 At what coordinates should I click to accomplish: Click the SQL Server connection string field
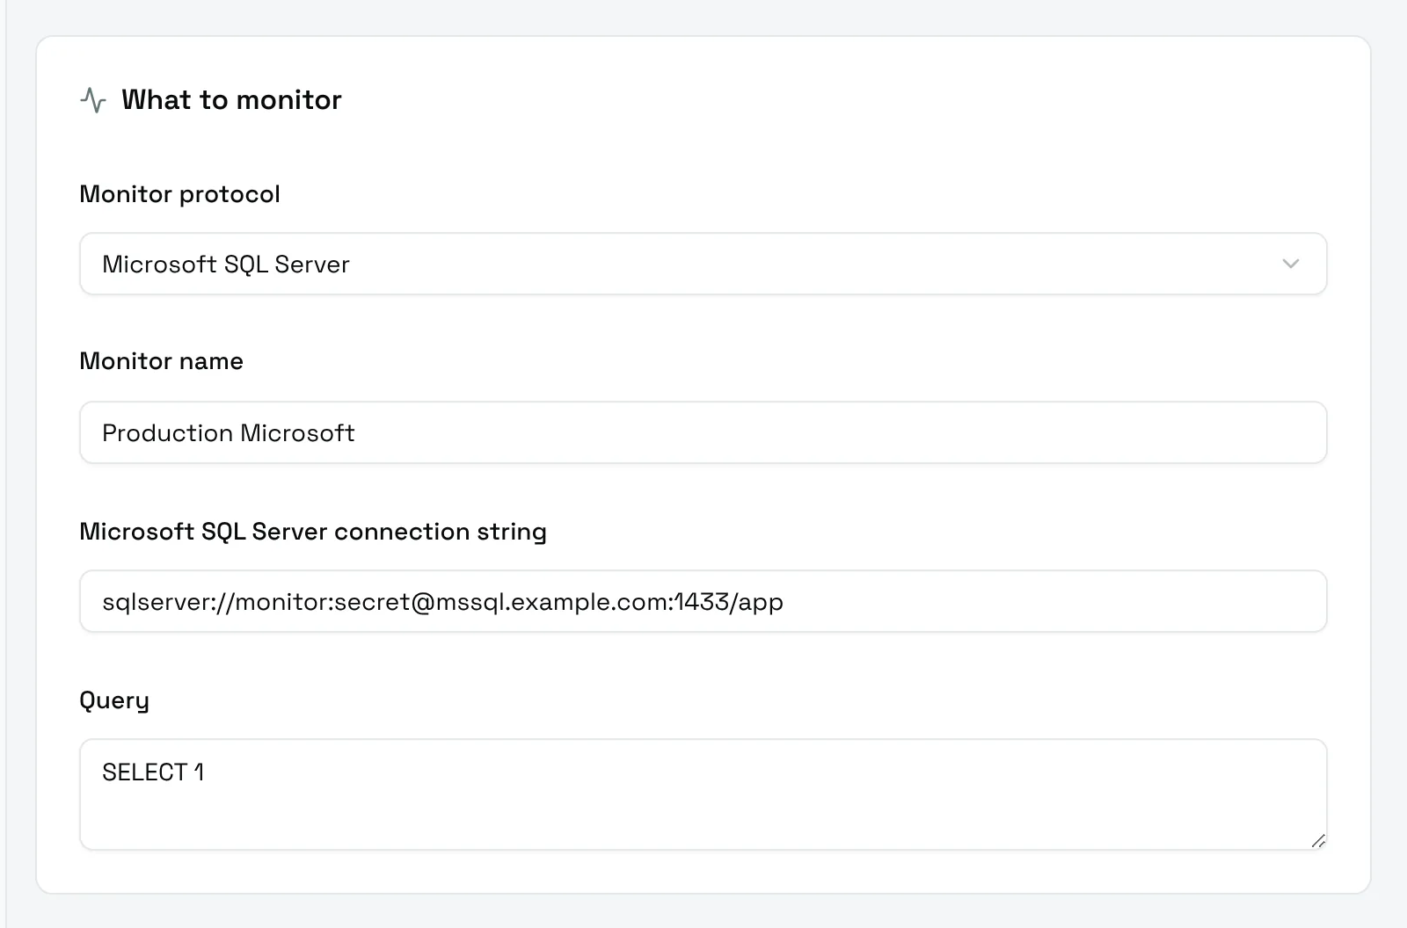click(703, 601)
